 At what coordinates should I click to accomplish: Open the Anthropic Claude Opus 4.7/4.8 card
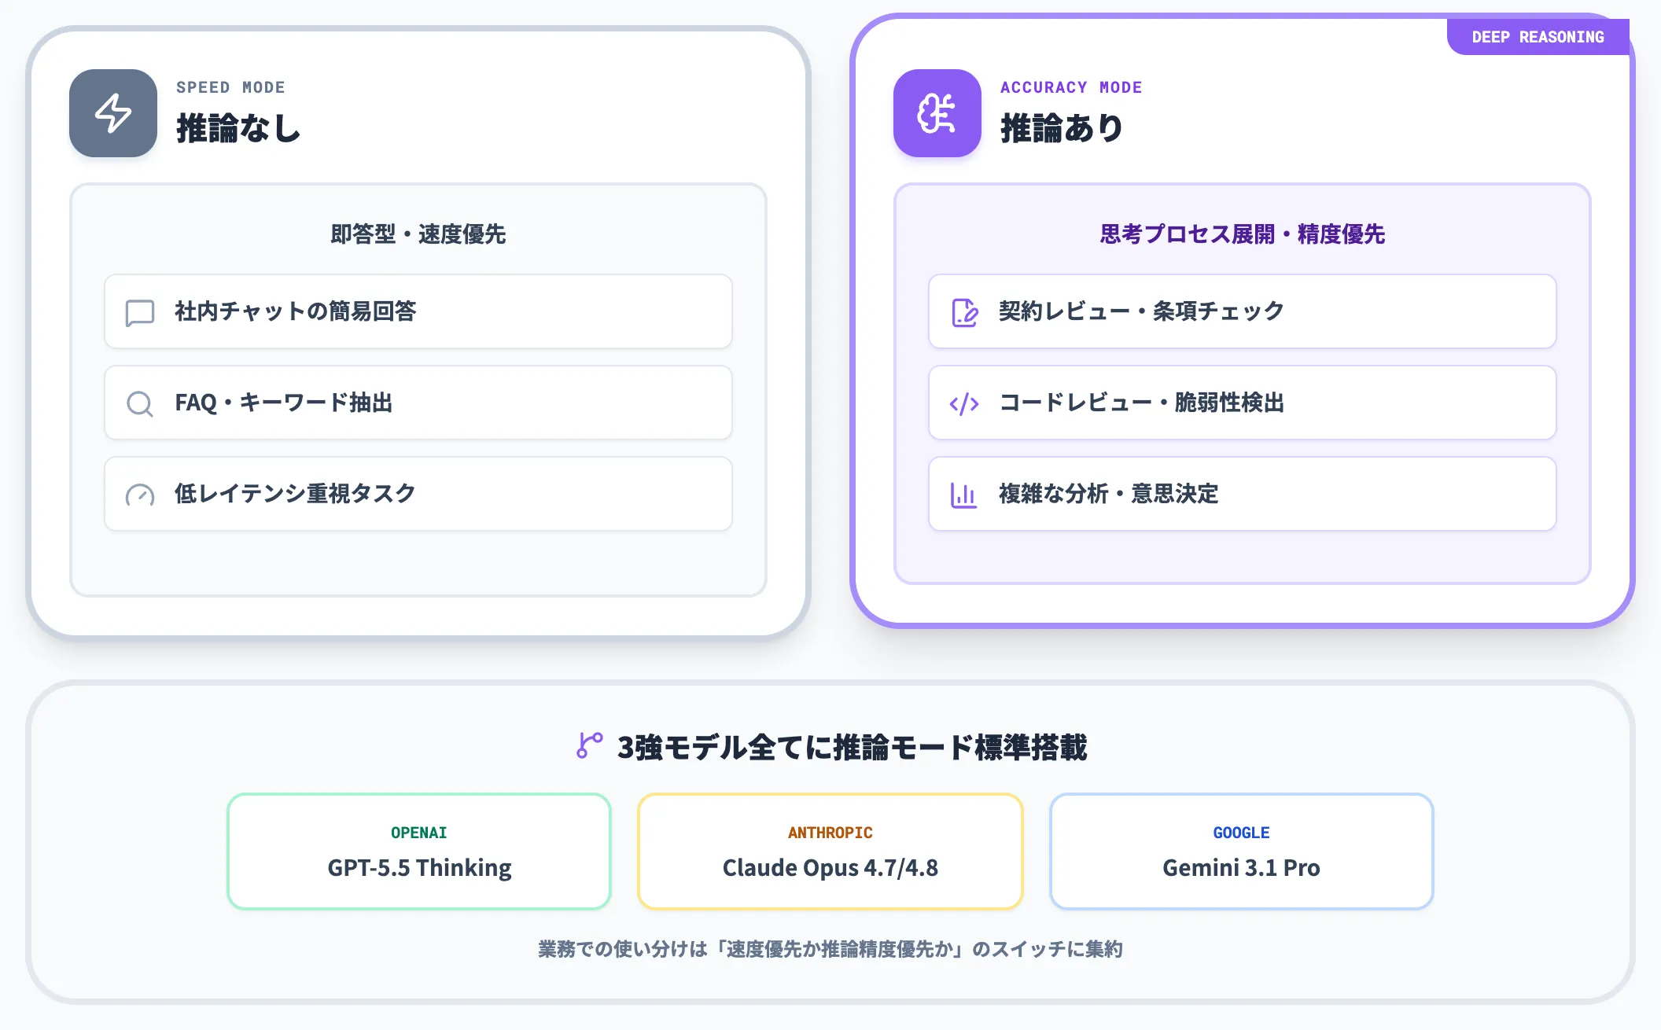click(830, 852)
